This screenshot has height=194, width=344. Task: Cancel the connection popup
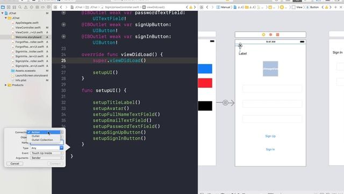[15, 164]
